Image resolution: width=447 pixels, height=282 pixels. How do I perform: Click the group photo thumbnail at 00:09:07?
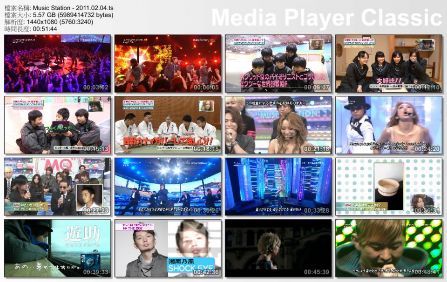[x=278, y=63]
